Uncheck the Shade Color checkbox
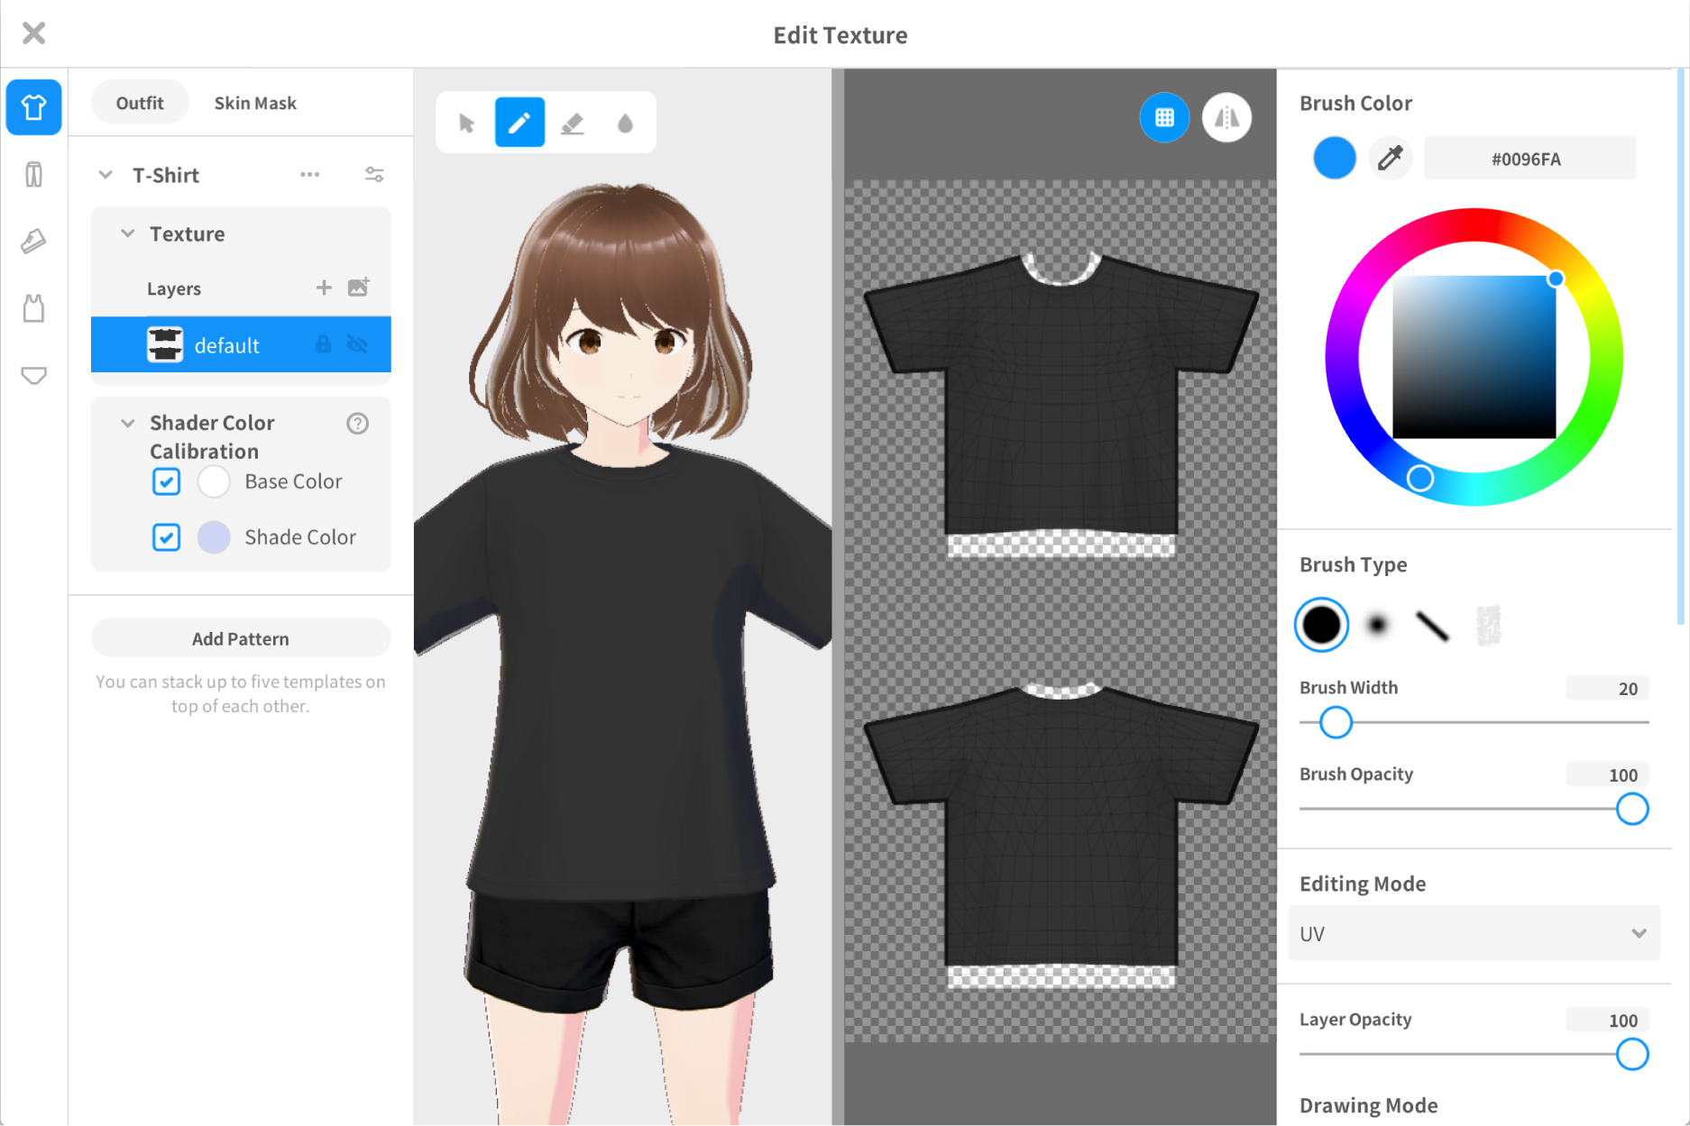The height and width of the screenshot is (1126, 1690). [166, 537]
